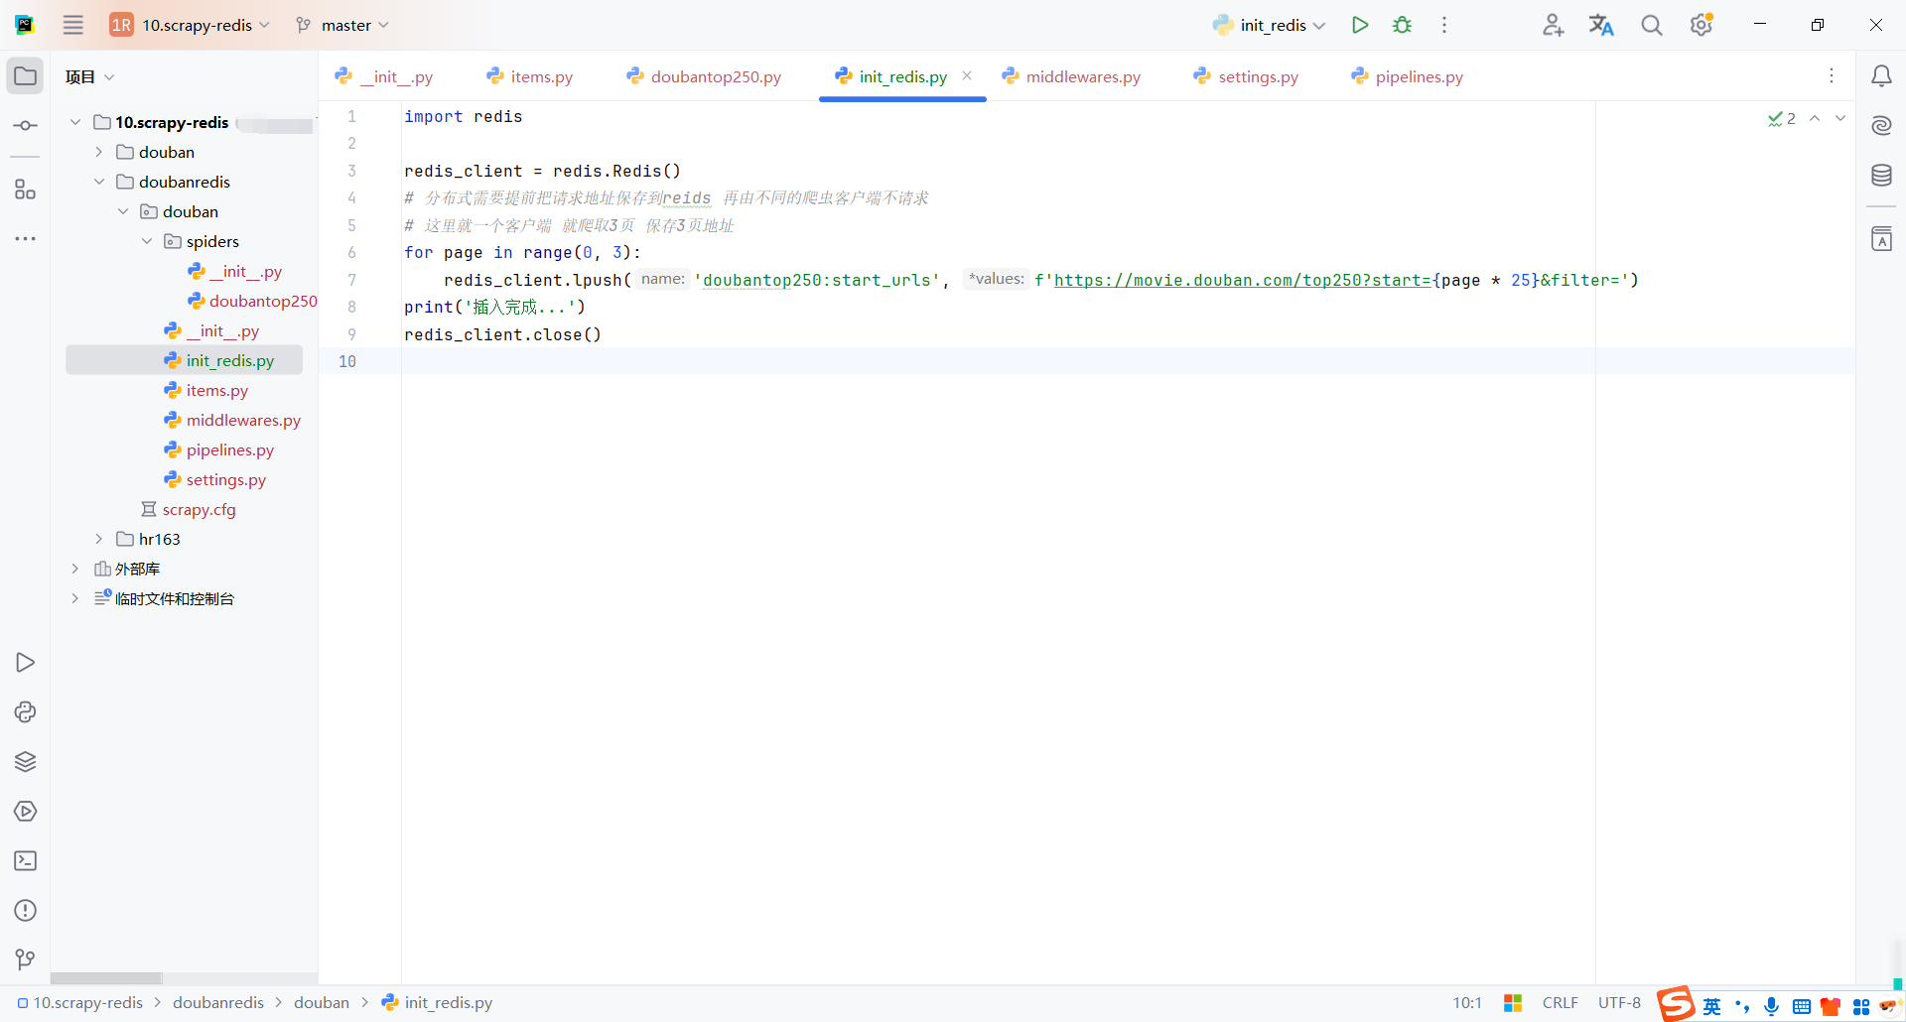This screenshot has height=1022, width=1906.
Task: Open the Layers stack tool window
Action: pyautogui.click(x=26, y=762)
